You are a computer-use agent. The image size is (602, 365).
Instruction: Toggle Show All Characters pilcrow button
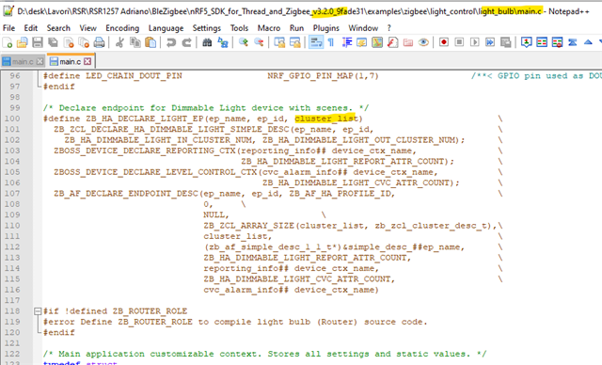coord(331,42)
